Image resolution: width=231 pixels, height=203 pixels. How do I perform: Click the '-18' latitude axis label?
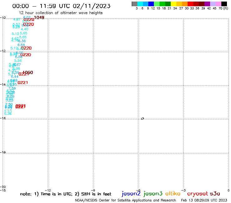coord(3,152)
